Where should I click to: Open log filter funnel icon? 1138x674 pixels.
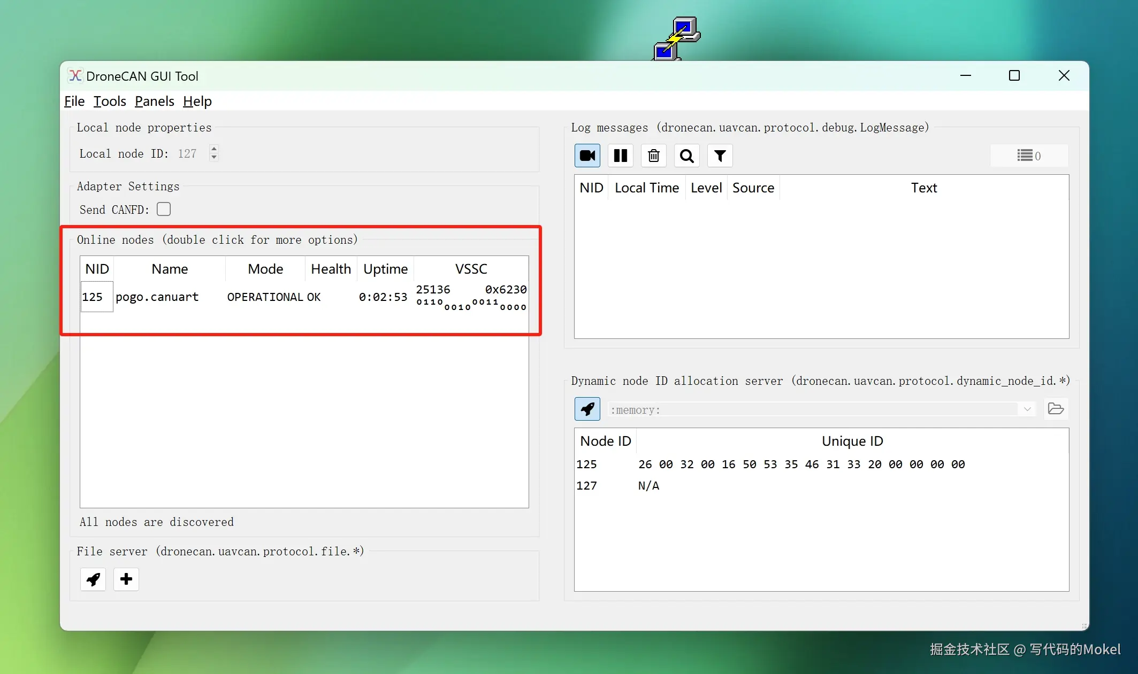[x=720, y=156]
